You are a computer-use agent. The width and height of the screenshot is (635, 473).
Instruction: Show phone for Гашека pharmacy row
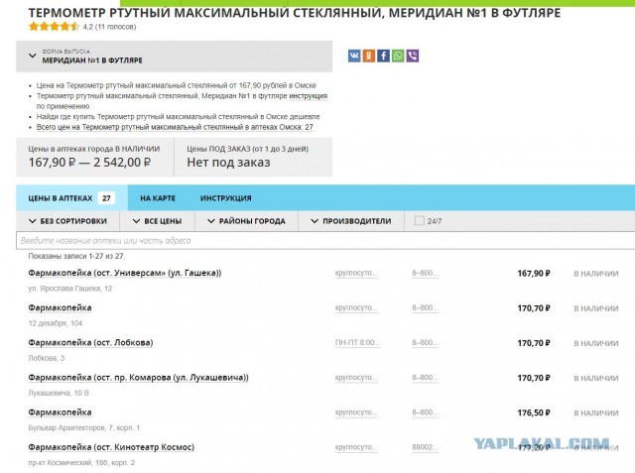tap(425, 273)
